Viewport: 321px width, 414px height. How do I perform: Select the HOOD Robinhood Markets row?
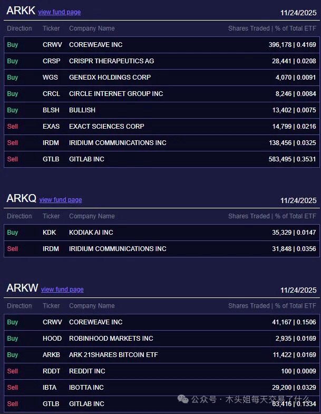point(162,339)
